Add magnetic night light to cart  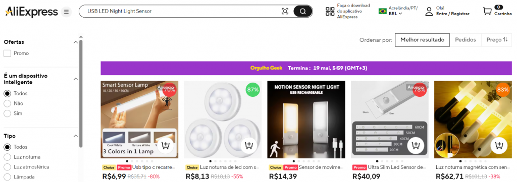(499, 145)
